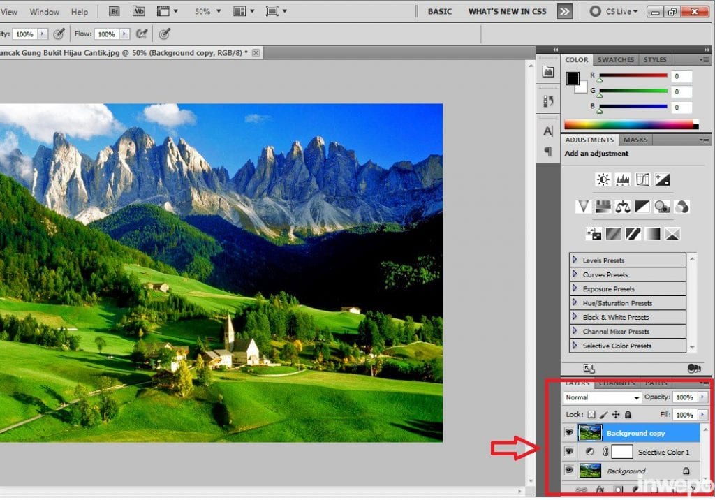Open Mini Bridge via the Mb icon
Screen dimensions: 715x500
point(138,11)
